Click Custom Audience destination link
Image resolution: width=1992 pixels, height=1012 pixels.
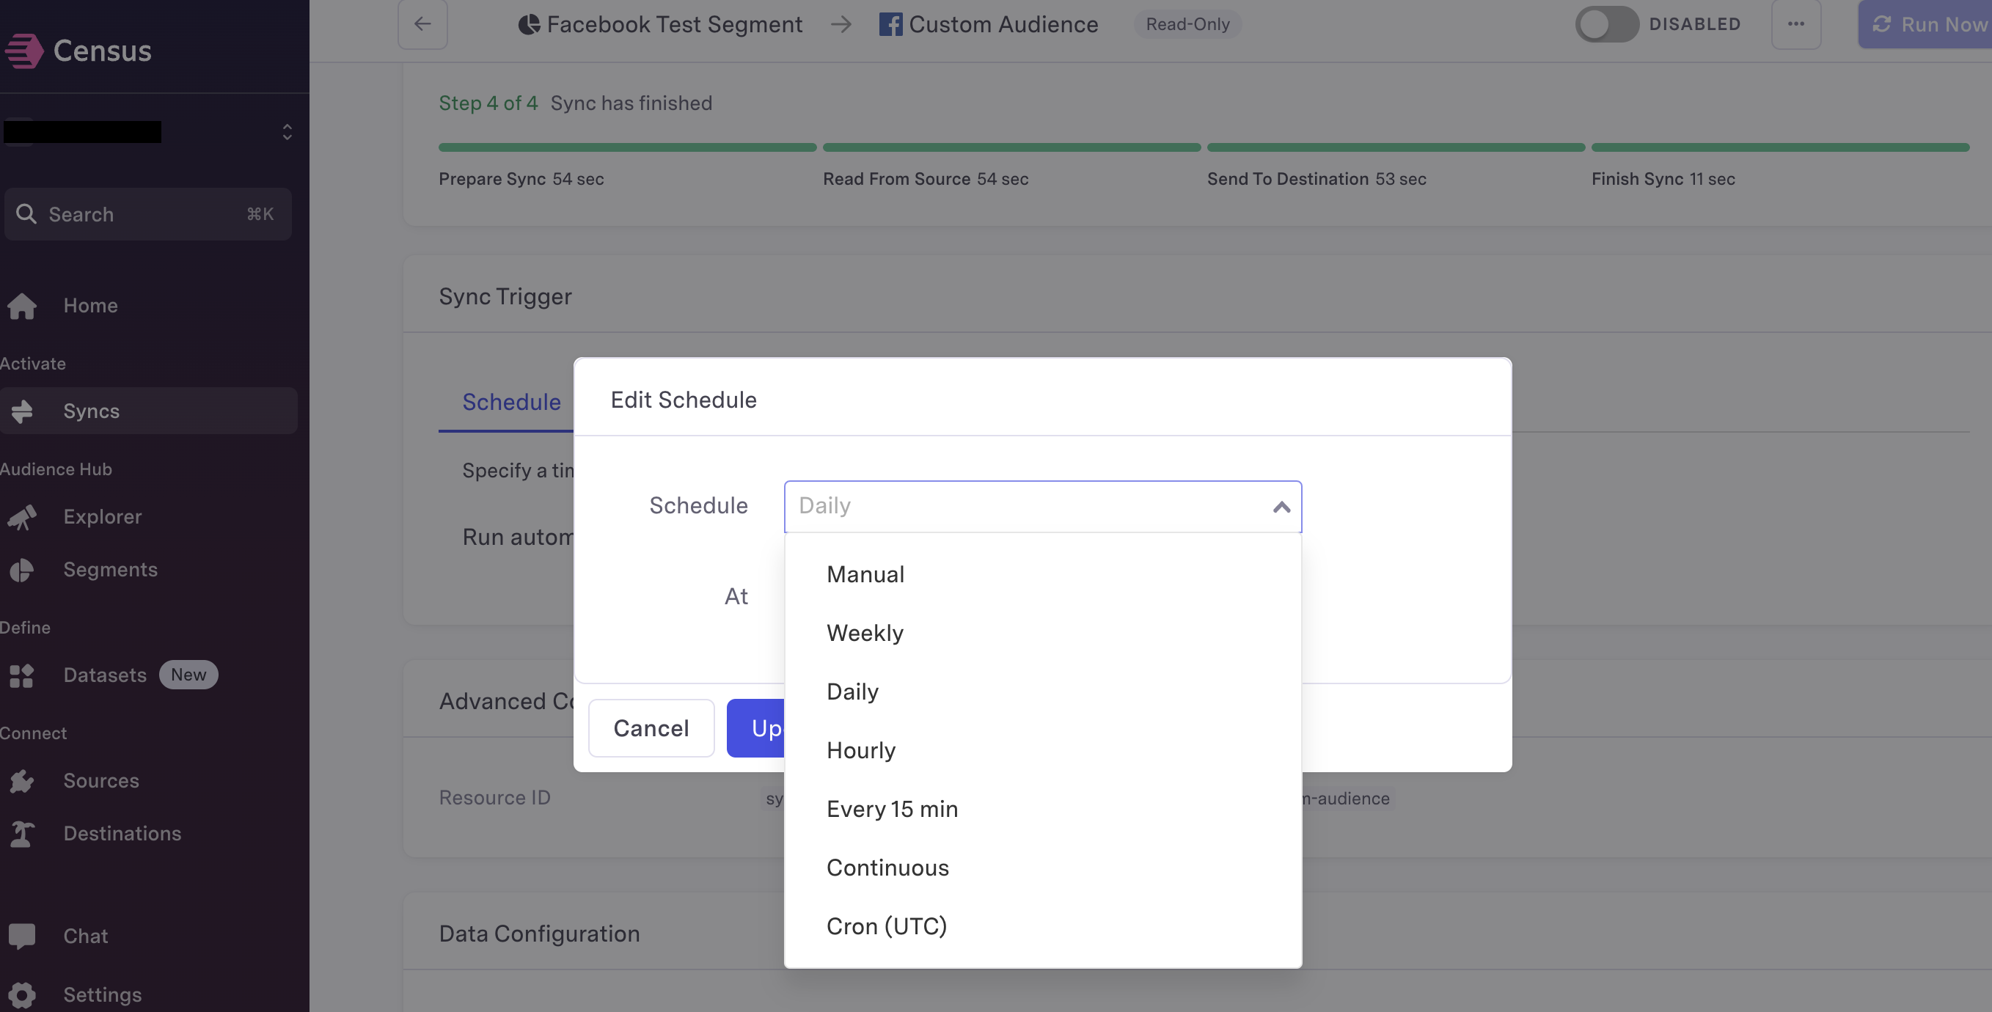(x=1003, y=25)
